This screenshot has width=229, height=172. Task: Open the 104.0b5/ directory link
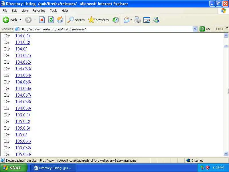click(x=23, y=82)
